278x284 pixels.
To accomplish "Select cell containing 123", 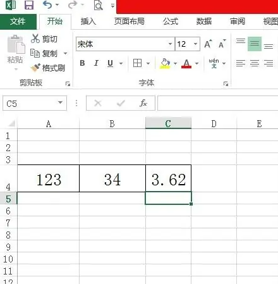I will tap(49, 178).
